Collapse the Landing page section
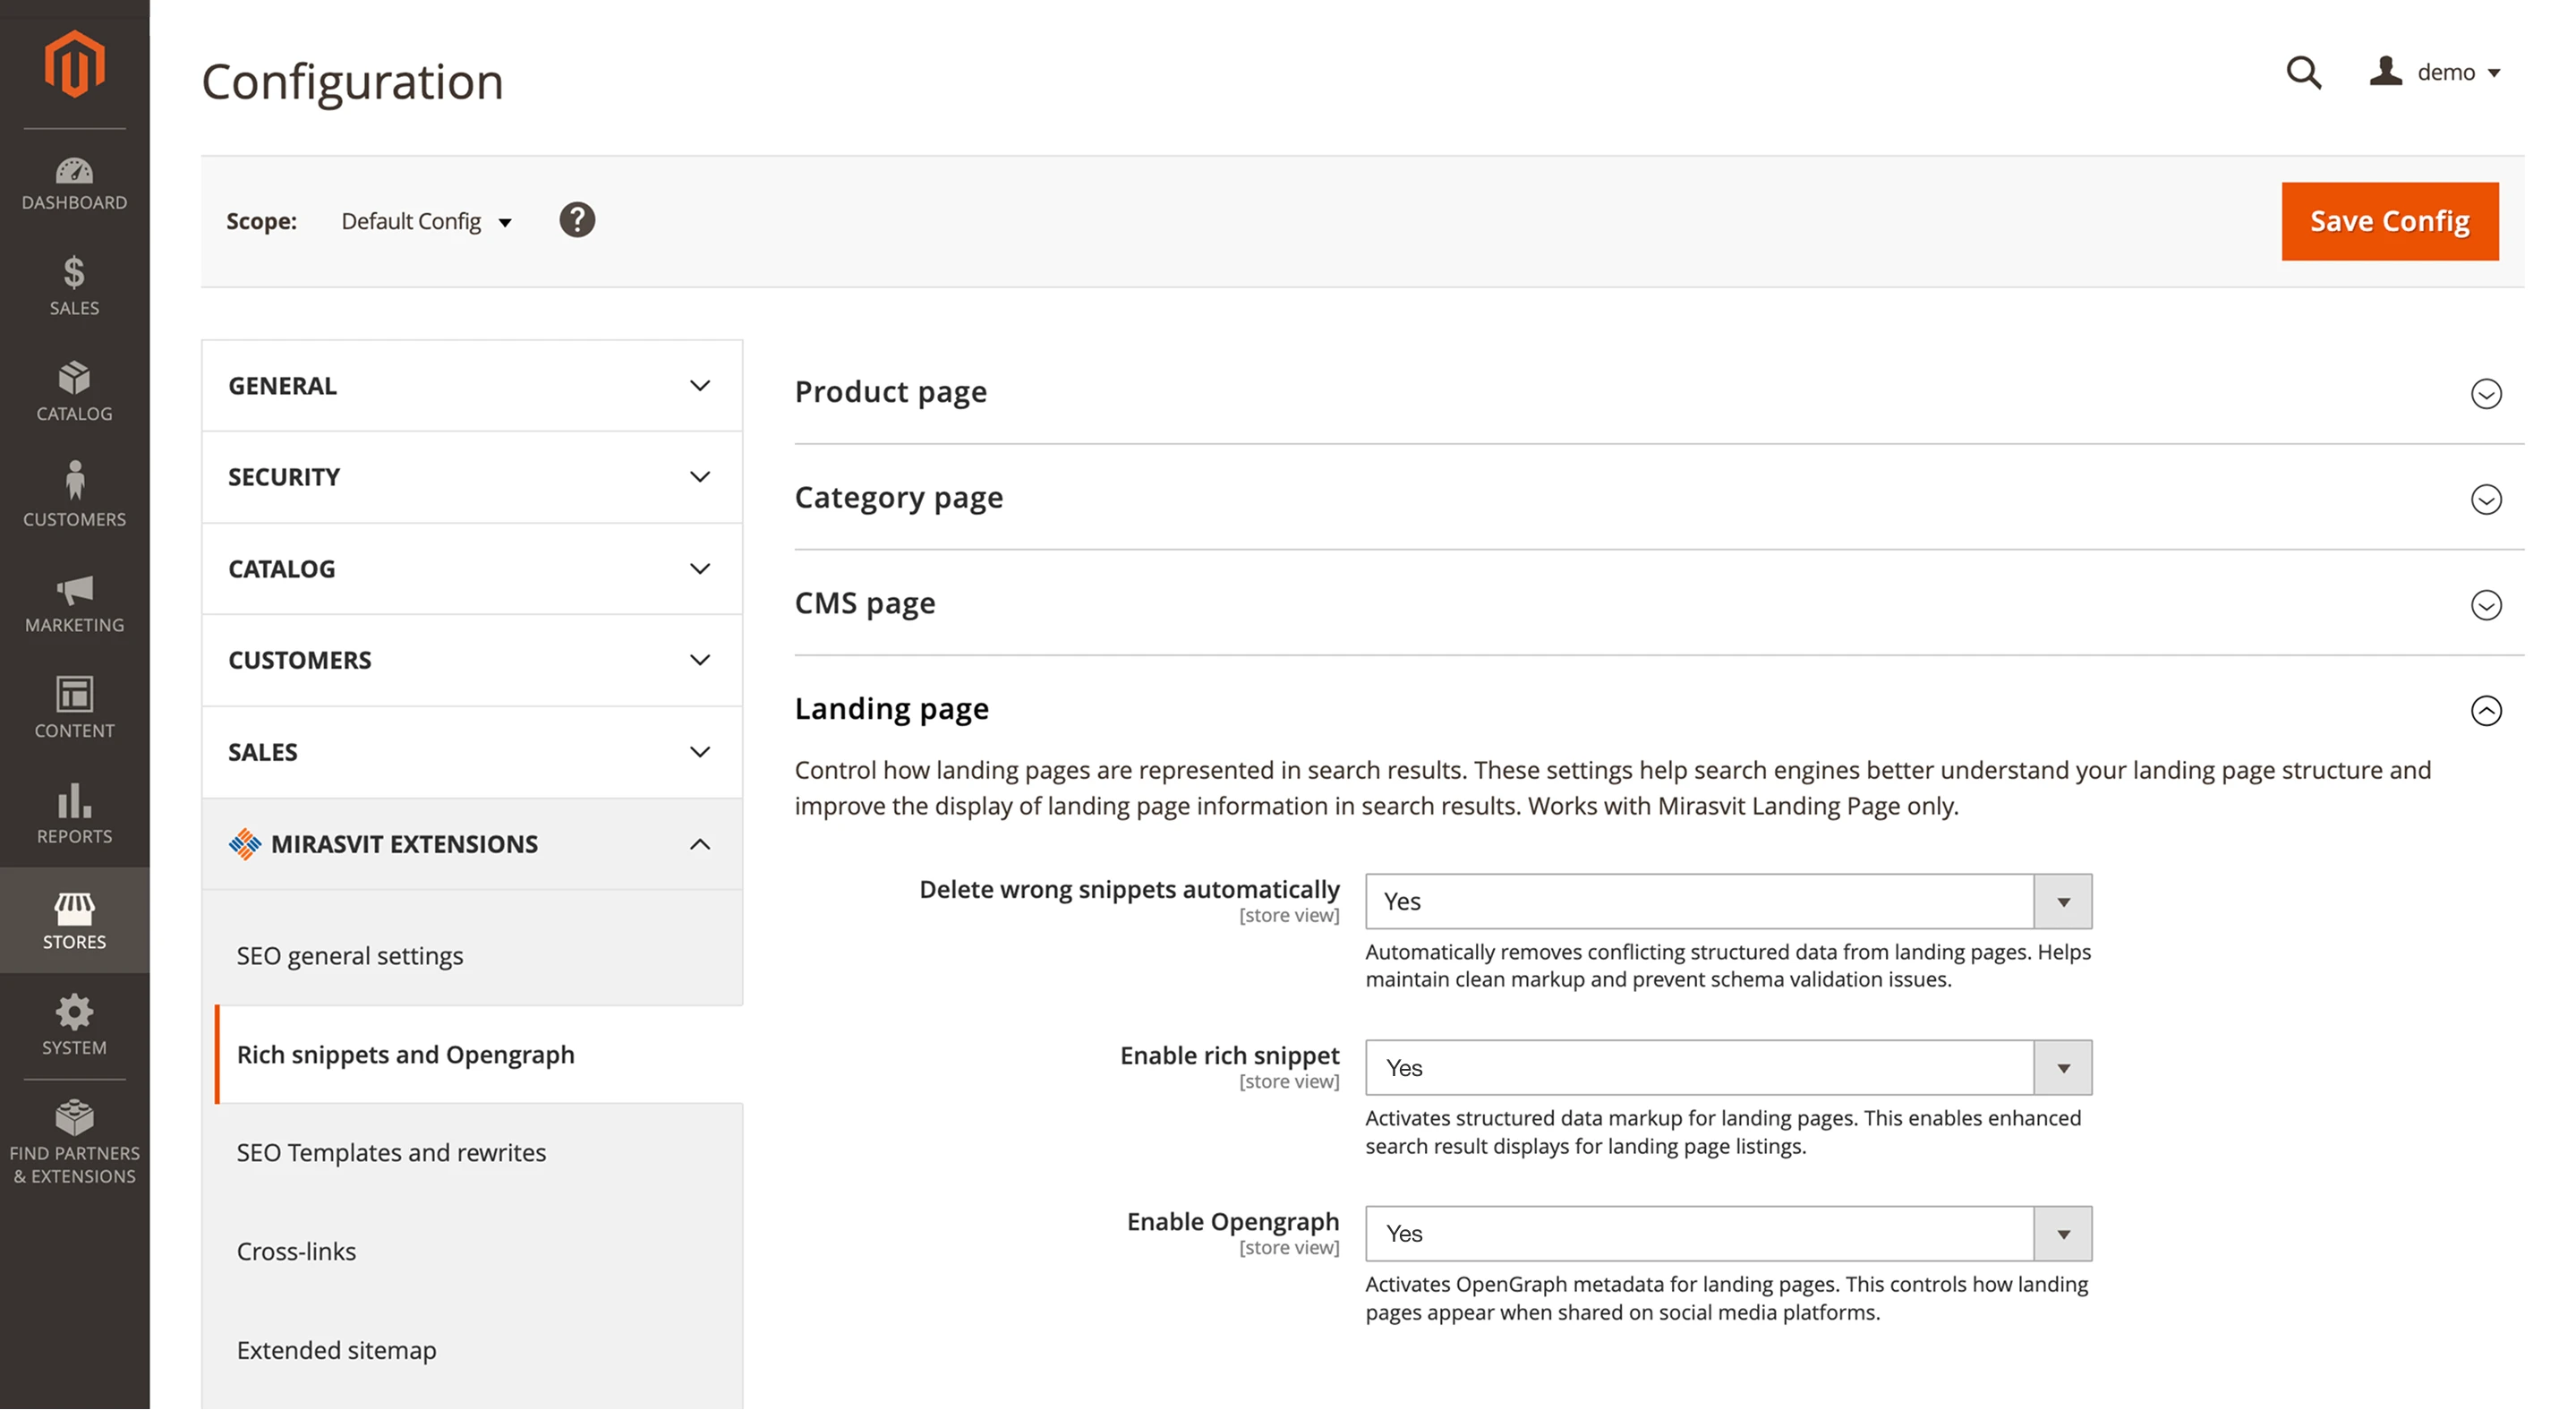 2487,712
